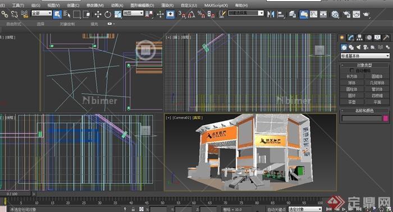Toggle the Percent Snap icon

[201, 14]
